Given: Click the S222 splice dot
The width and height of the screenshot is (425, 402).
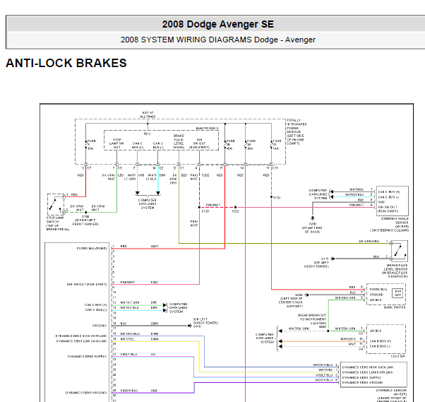Looking at the screenshot, I should [x=235, y=207].
